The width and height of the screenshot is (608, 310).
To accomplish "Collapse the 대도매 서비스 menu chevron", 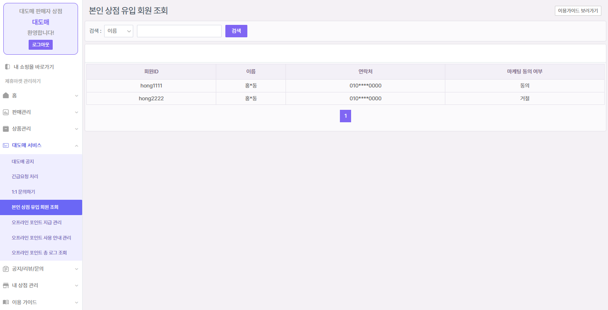I will [x=76, y=145].
